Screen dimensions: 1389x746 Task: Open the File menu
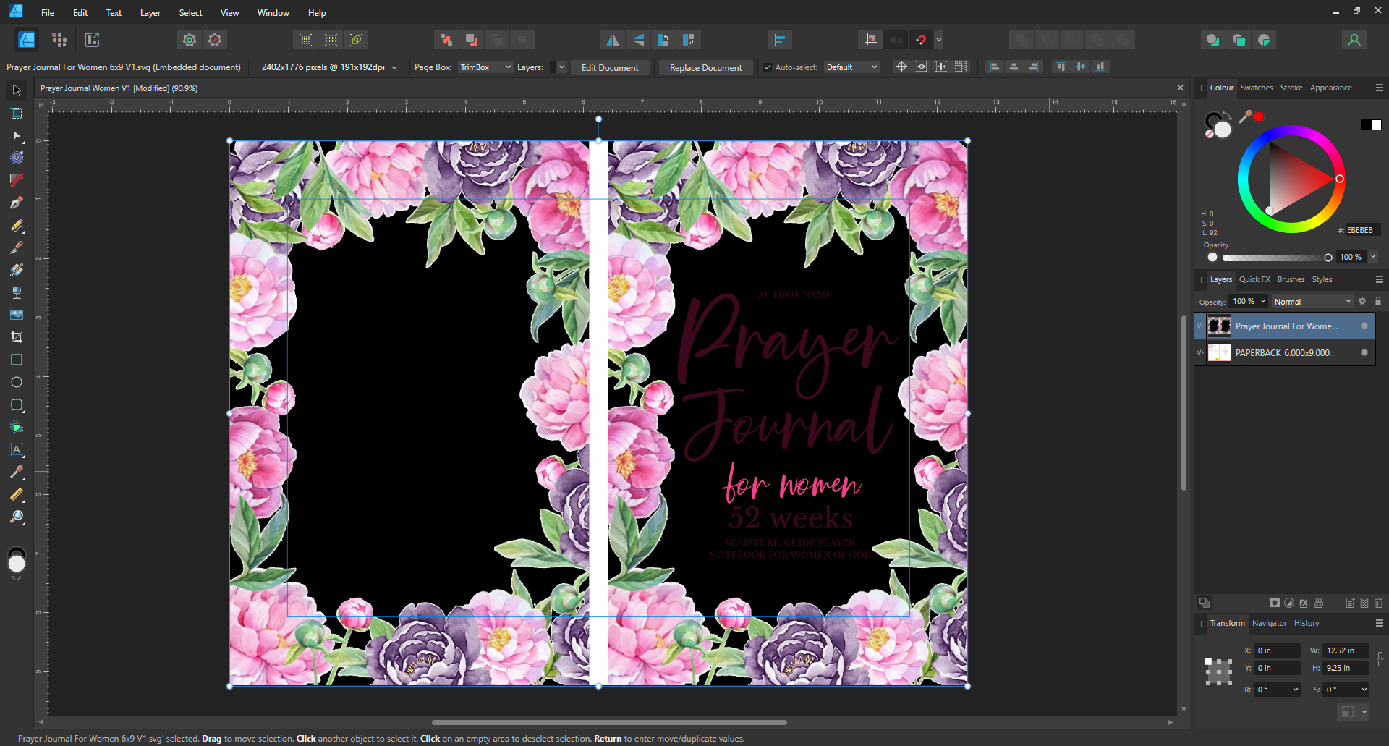tap(48, 12)
